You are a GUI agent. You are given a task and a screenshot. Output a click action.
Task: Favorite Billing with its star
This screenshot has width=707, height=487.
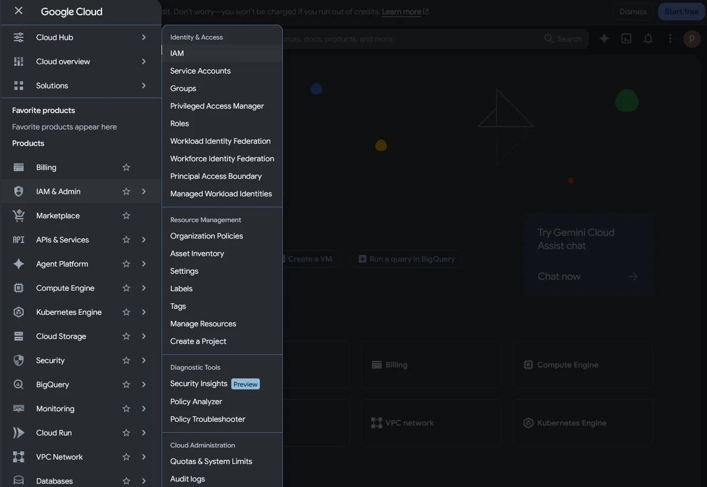pos(126,167)
